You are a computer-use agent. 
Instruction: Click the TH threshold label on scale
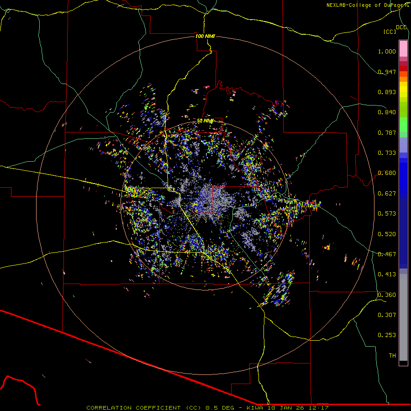coord(392,356)
